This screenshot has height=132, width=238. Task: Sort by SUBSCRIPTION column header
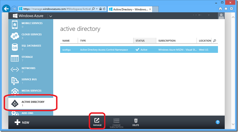[x=167, y=40]
